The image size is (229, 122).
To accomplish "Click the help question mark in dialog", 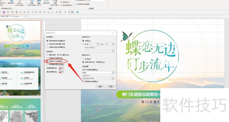I will pos(107,33).
